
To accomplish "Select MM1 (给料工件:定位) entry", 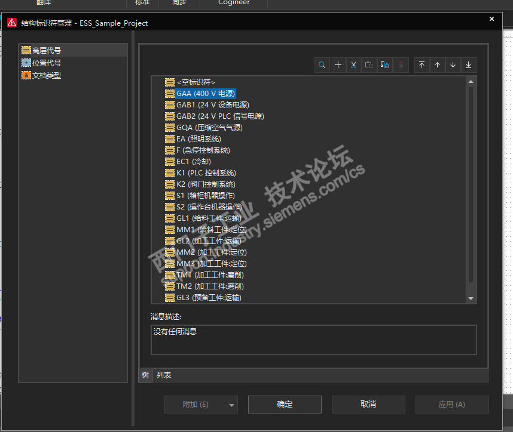I will tap(211, 230).
